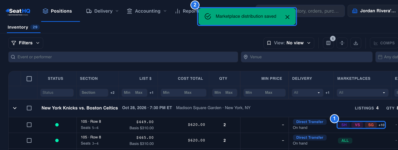Viewport: 398px width, 150px height.
Task: Click Direct Transfer badge for Seats 3–4
Action: point(309,138)
